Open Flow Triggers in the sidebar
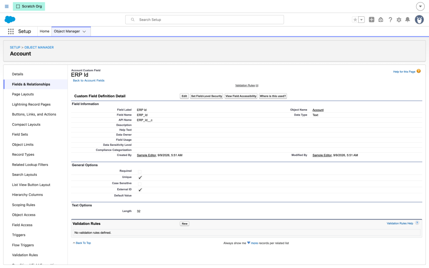429x268 pixels. click(x=23, y=245)
